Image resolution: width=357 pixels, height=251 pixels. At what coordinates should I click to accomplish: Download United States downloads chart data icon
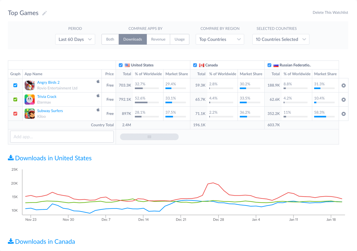11,158
